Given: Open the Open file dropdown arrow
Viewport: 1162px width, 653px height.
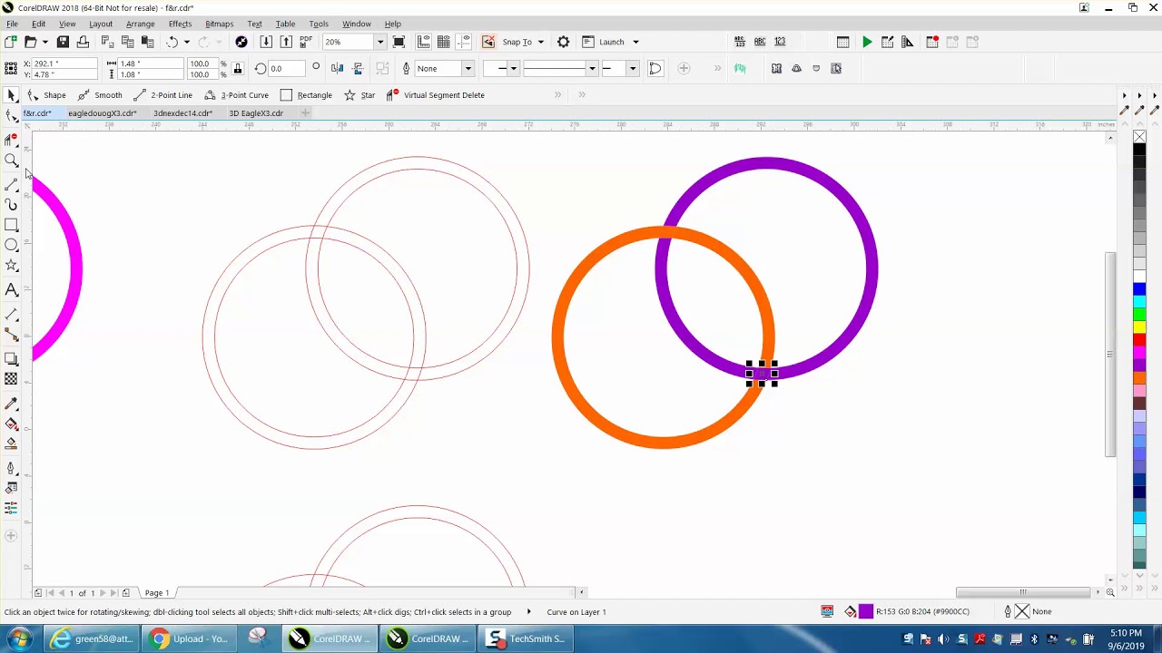Looking at the screenshot, I should (44, 42).
